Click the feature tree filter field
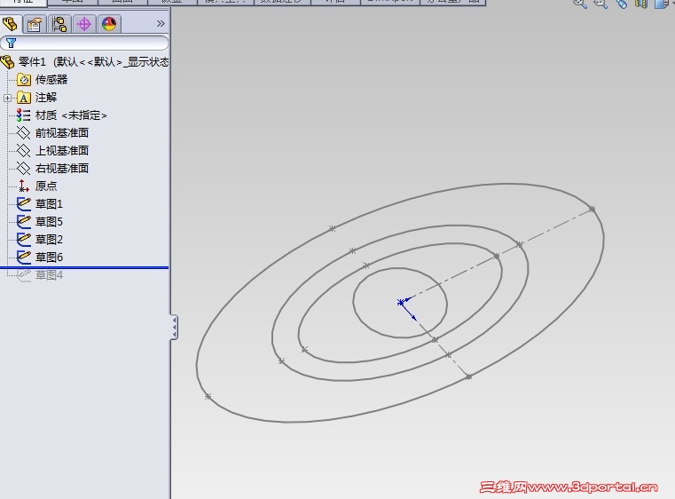Screen dimensions: 675x499 point(84,43)
